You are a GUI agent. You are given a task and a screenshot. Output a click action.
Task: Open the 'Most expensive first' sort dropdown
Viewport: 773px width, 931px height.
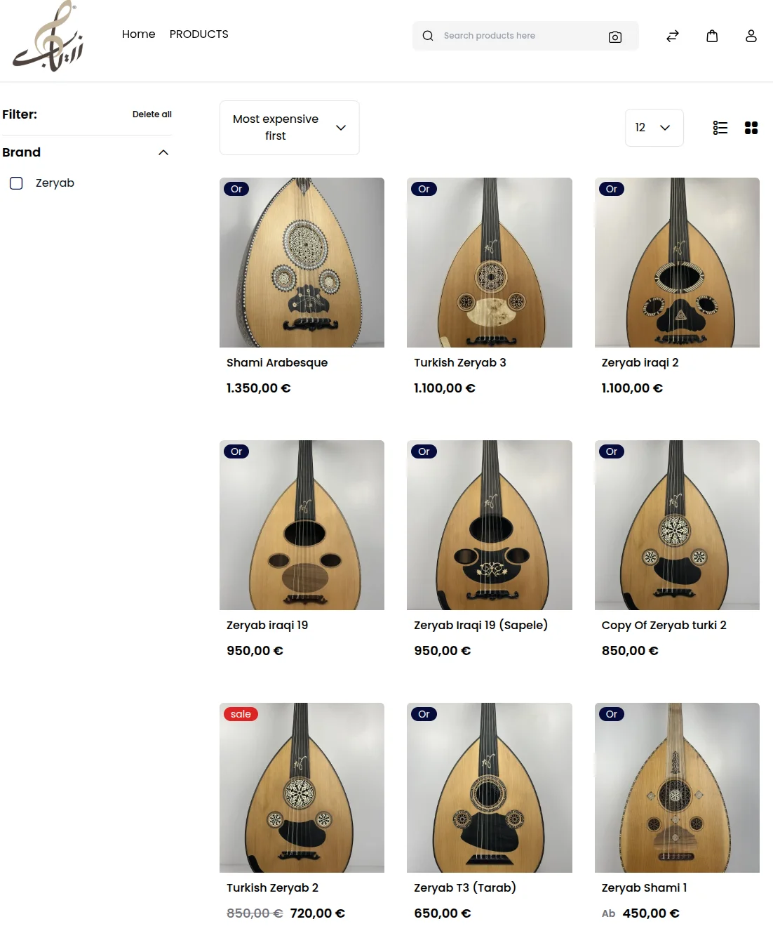(x=289, y=128)
